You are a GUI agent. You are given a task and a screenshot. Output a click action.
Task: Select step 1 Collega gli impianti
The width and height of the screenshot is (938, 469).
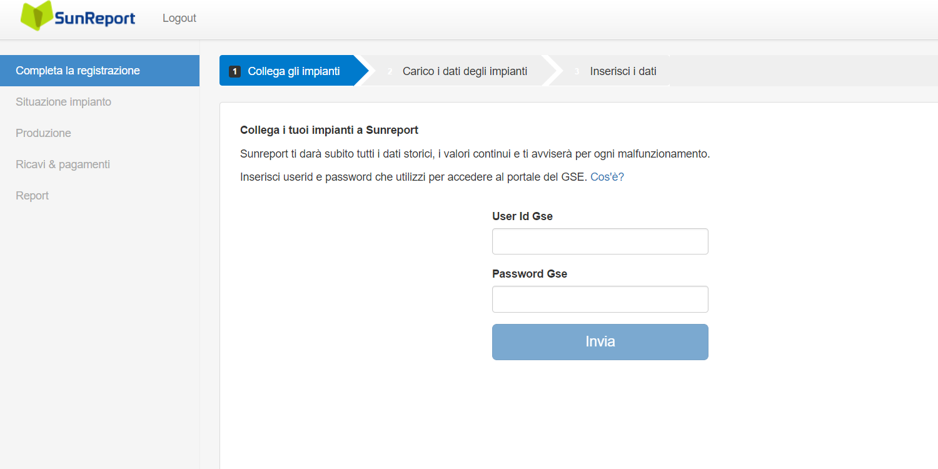(293, 71)
